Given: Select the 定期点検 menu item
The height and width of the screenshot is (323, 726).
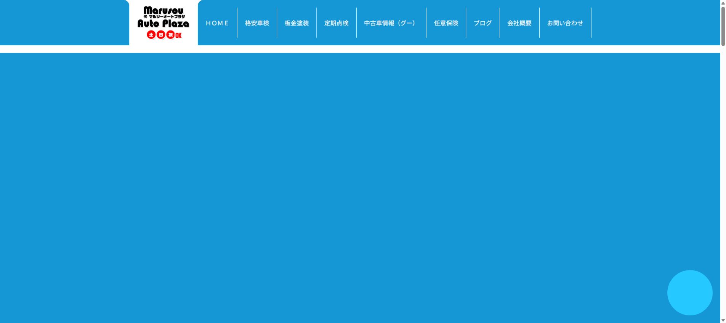Looking at the screenshot, I should [336, 23].
